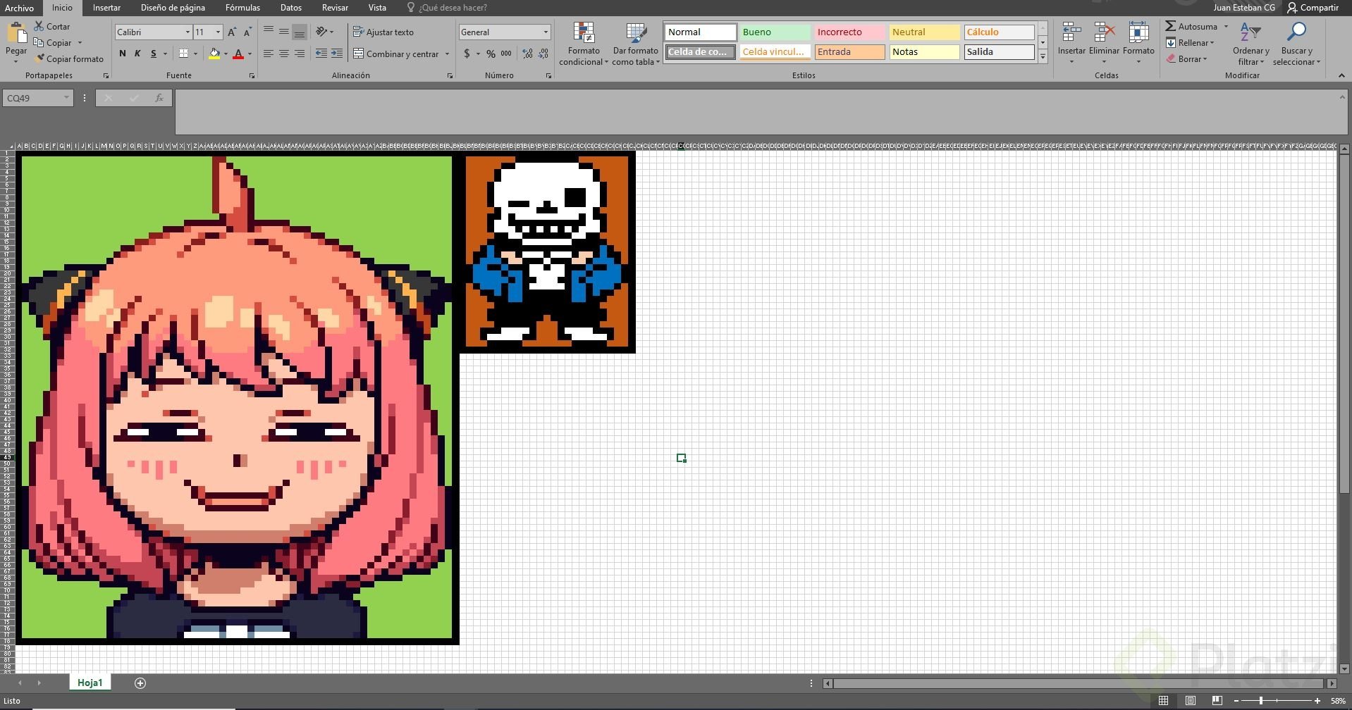
Task: Toggle Ajustar texto wrapping
Action: click(x=383, y=32)
